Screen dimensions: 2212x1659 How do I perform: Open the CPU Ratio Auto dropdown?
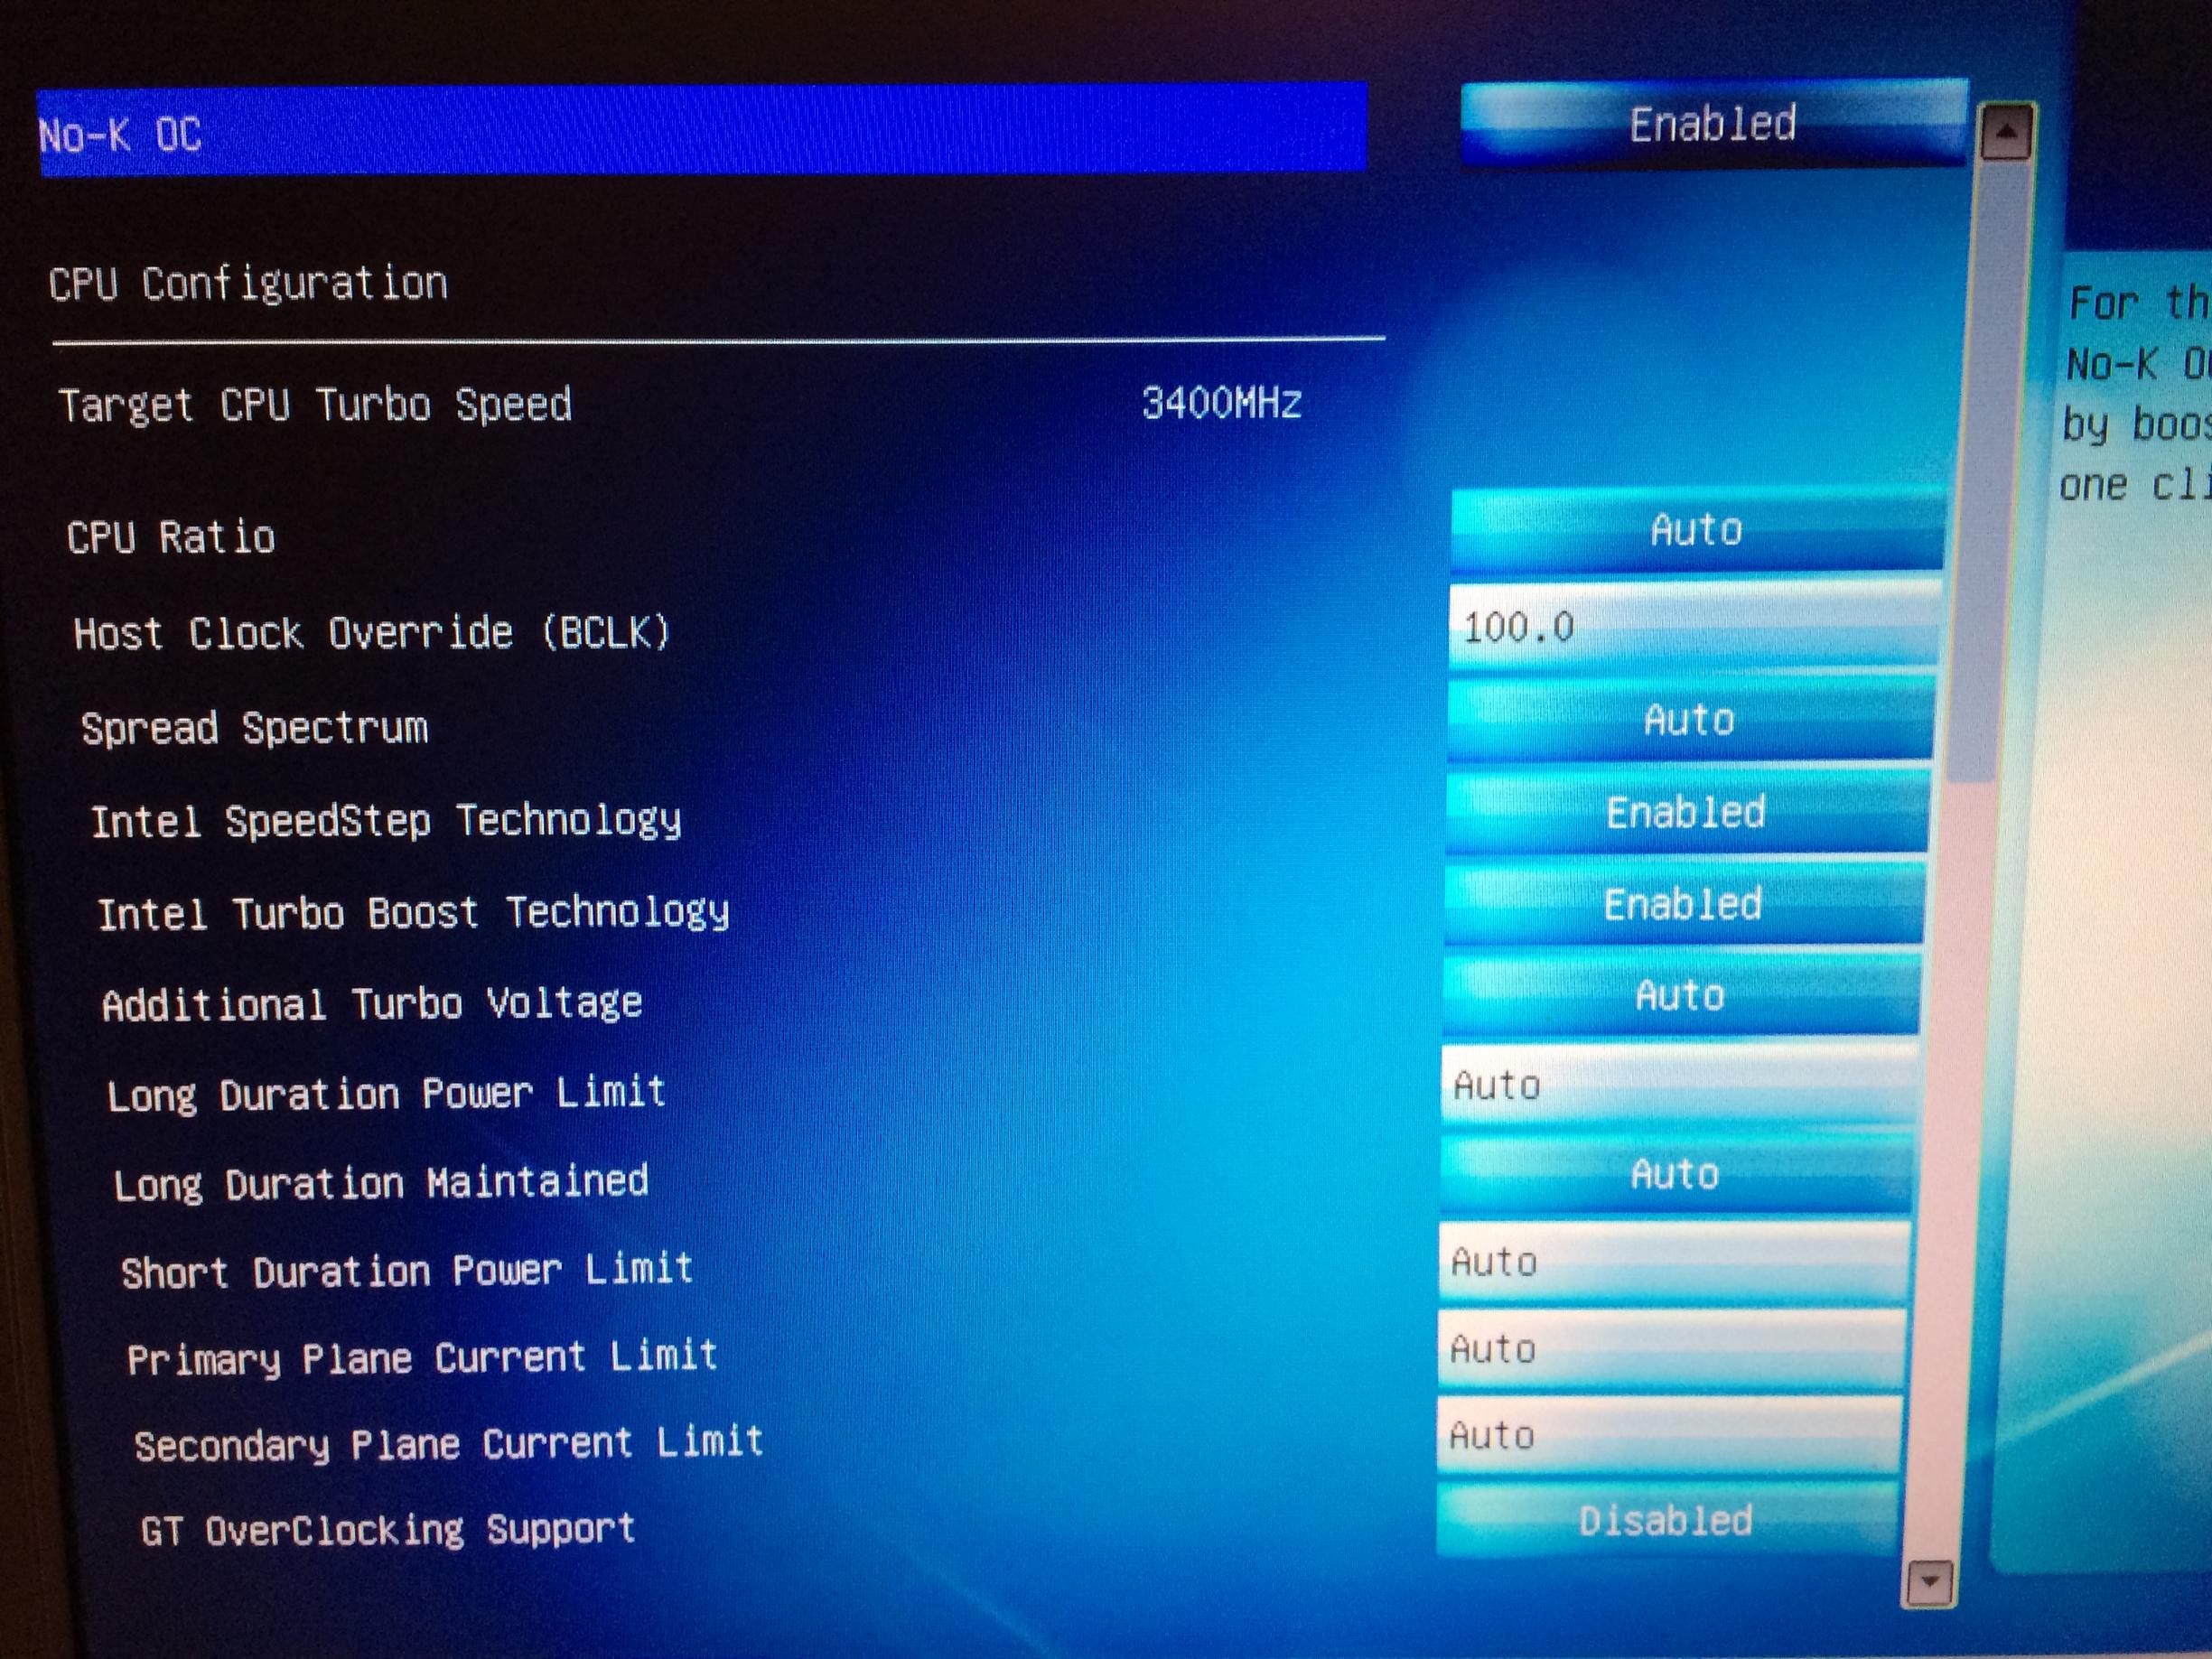1696,530
